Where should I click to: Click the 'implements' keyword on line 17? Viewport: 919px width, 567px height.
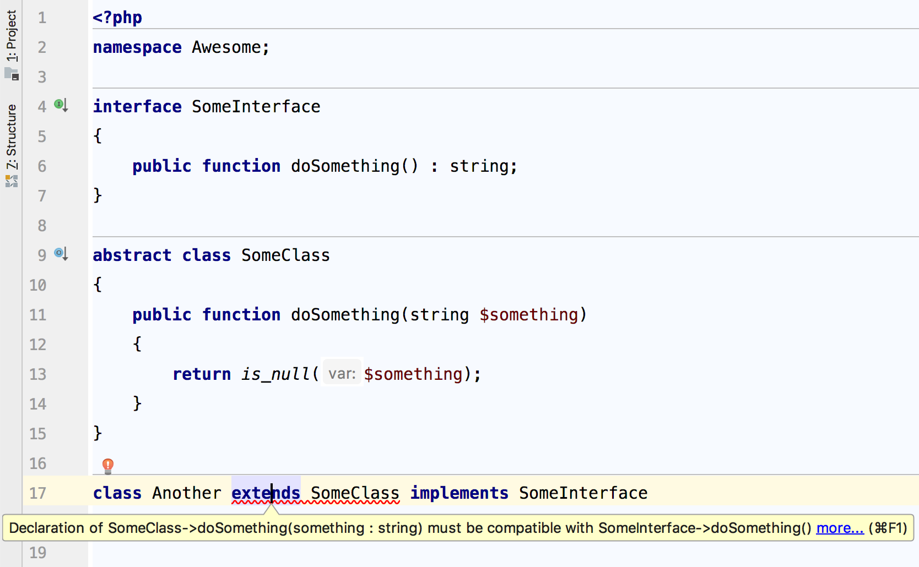click(x=459, y=493)
